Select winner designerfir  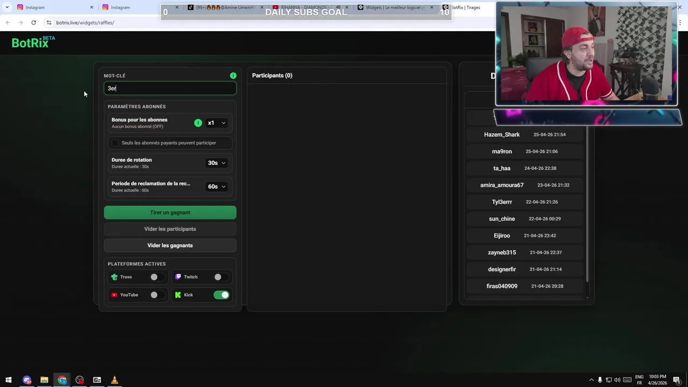coord(525,269)
